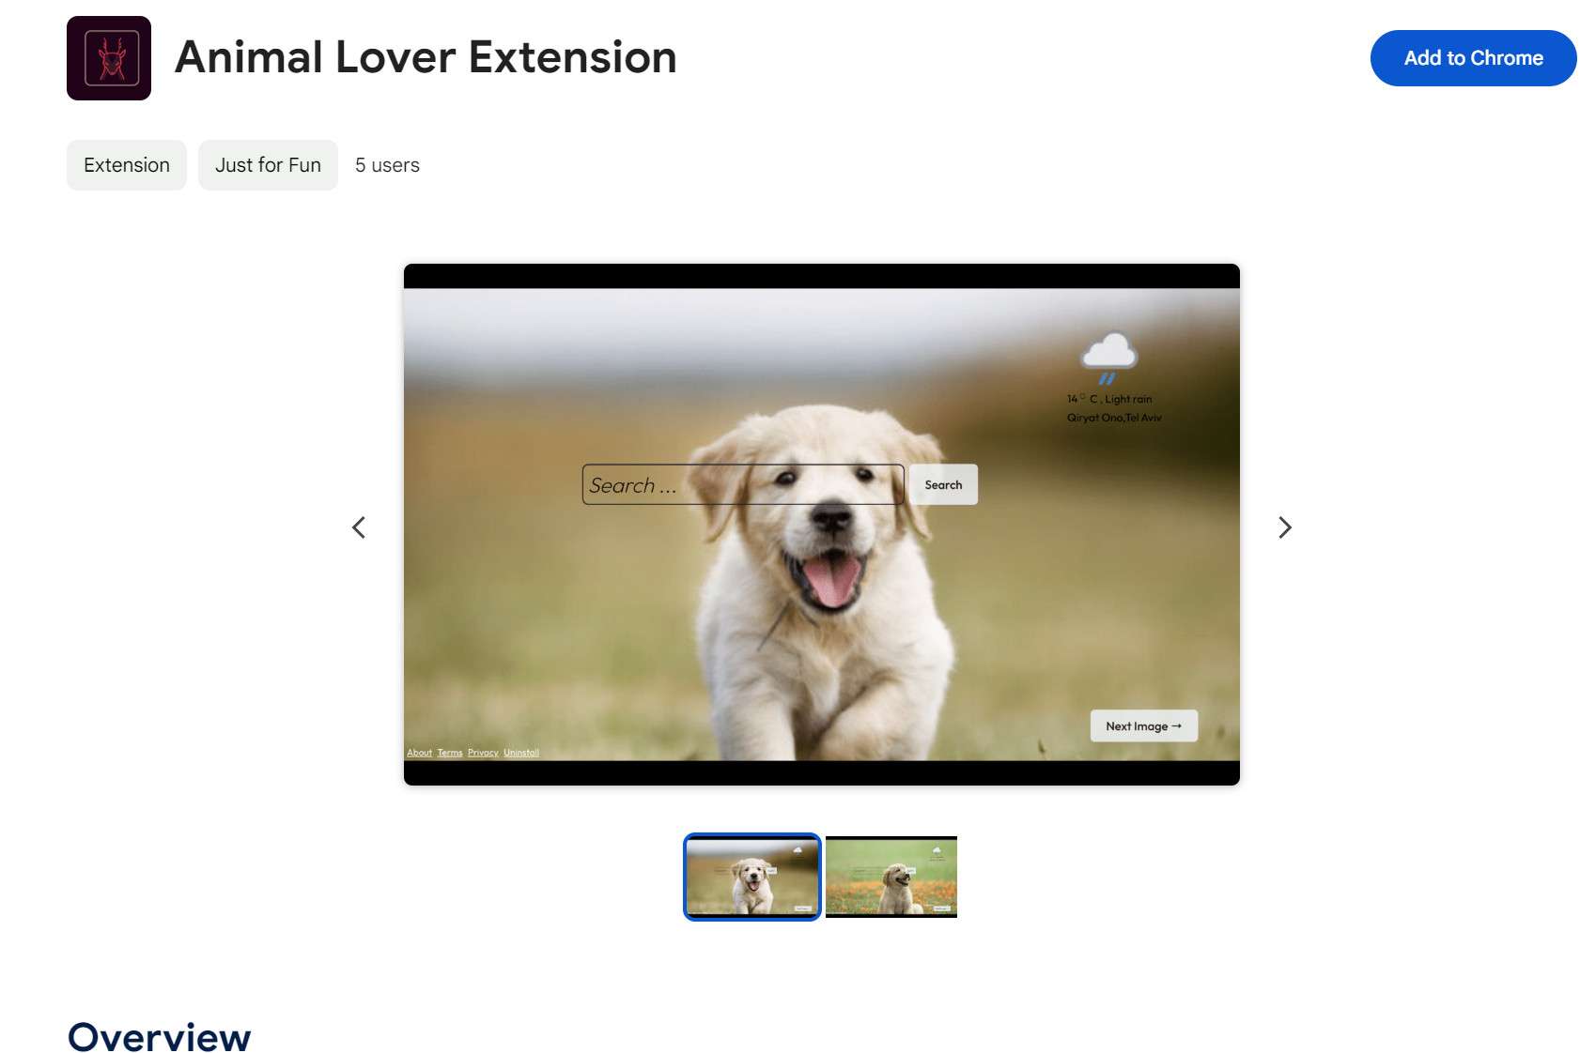This screenshot has height=1053, width=1580.
Task: Click the Add to Chrome button
Action: (x=1473, y=57)
